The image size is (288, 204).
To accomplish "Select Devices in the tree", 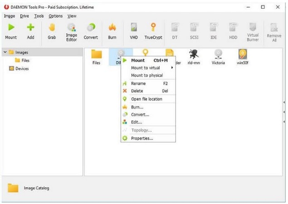I will [x=22, y=69].
